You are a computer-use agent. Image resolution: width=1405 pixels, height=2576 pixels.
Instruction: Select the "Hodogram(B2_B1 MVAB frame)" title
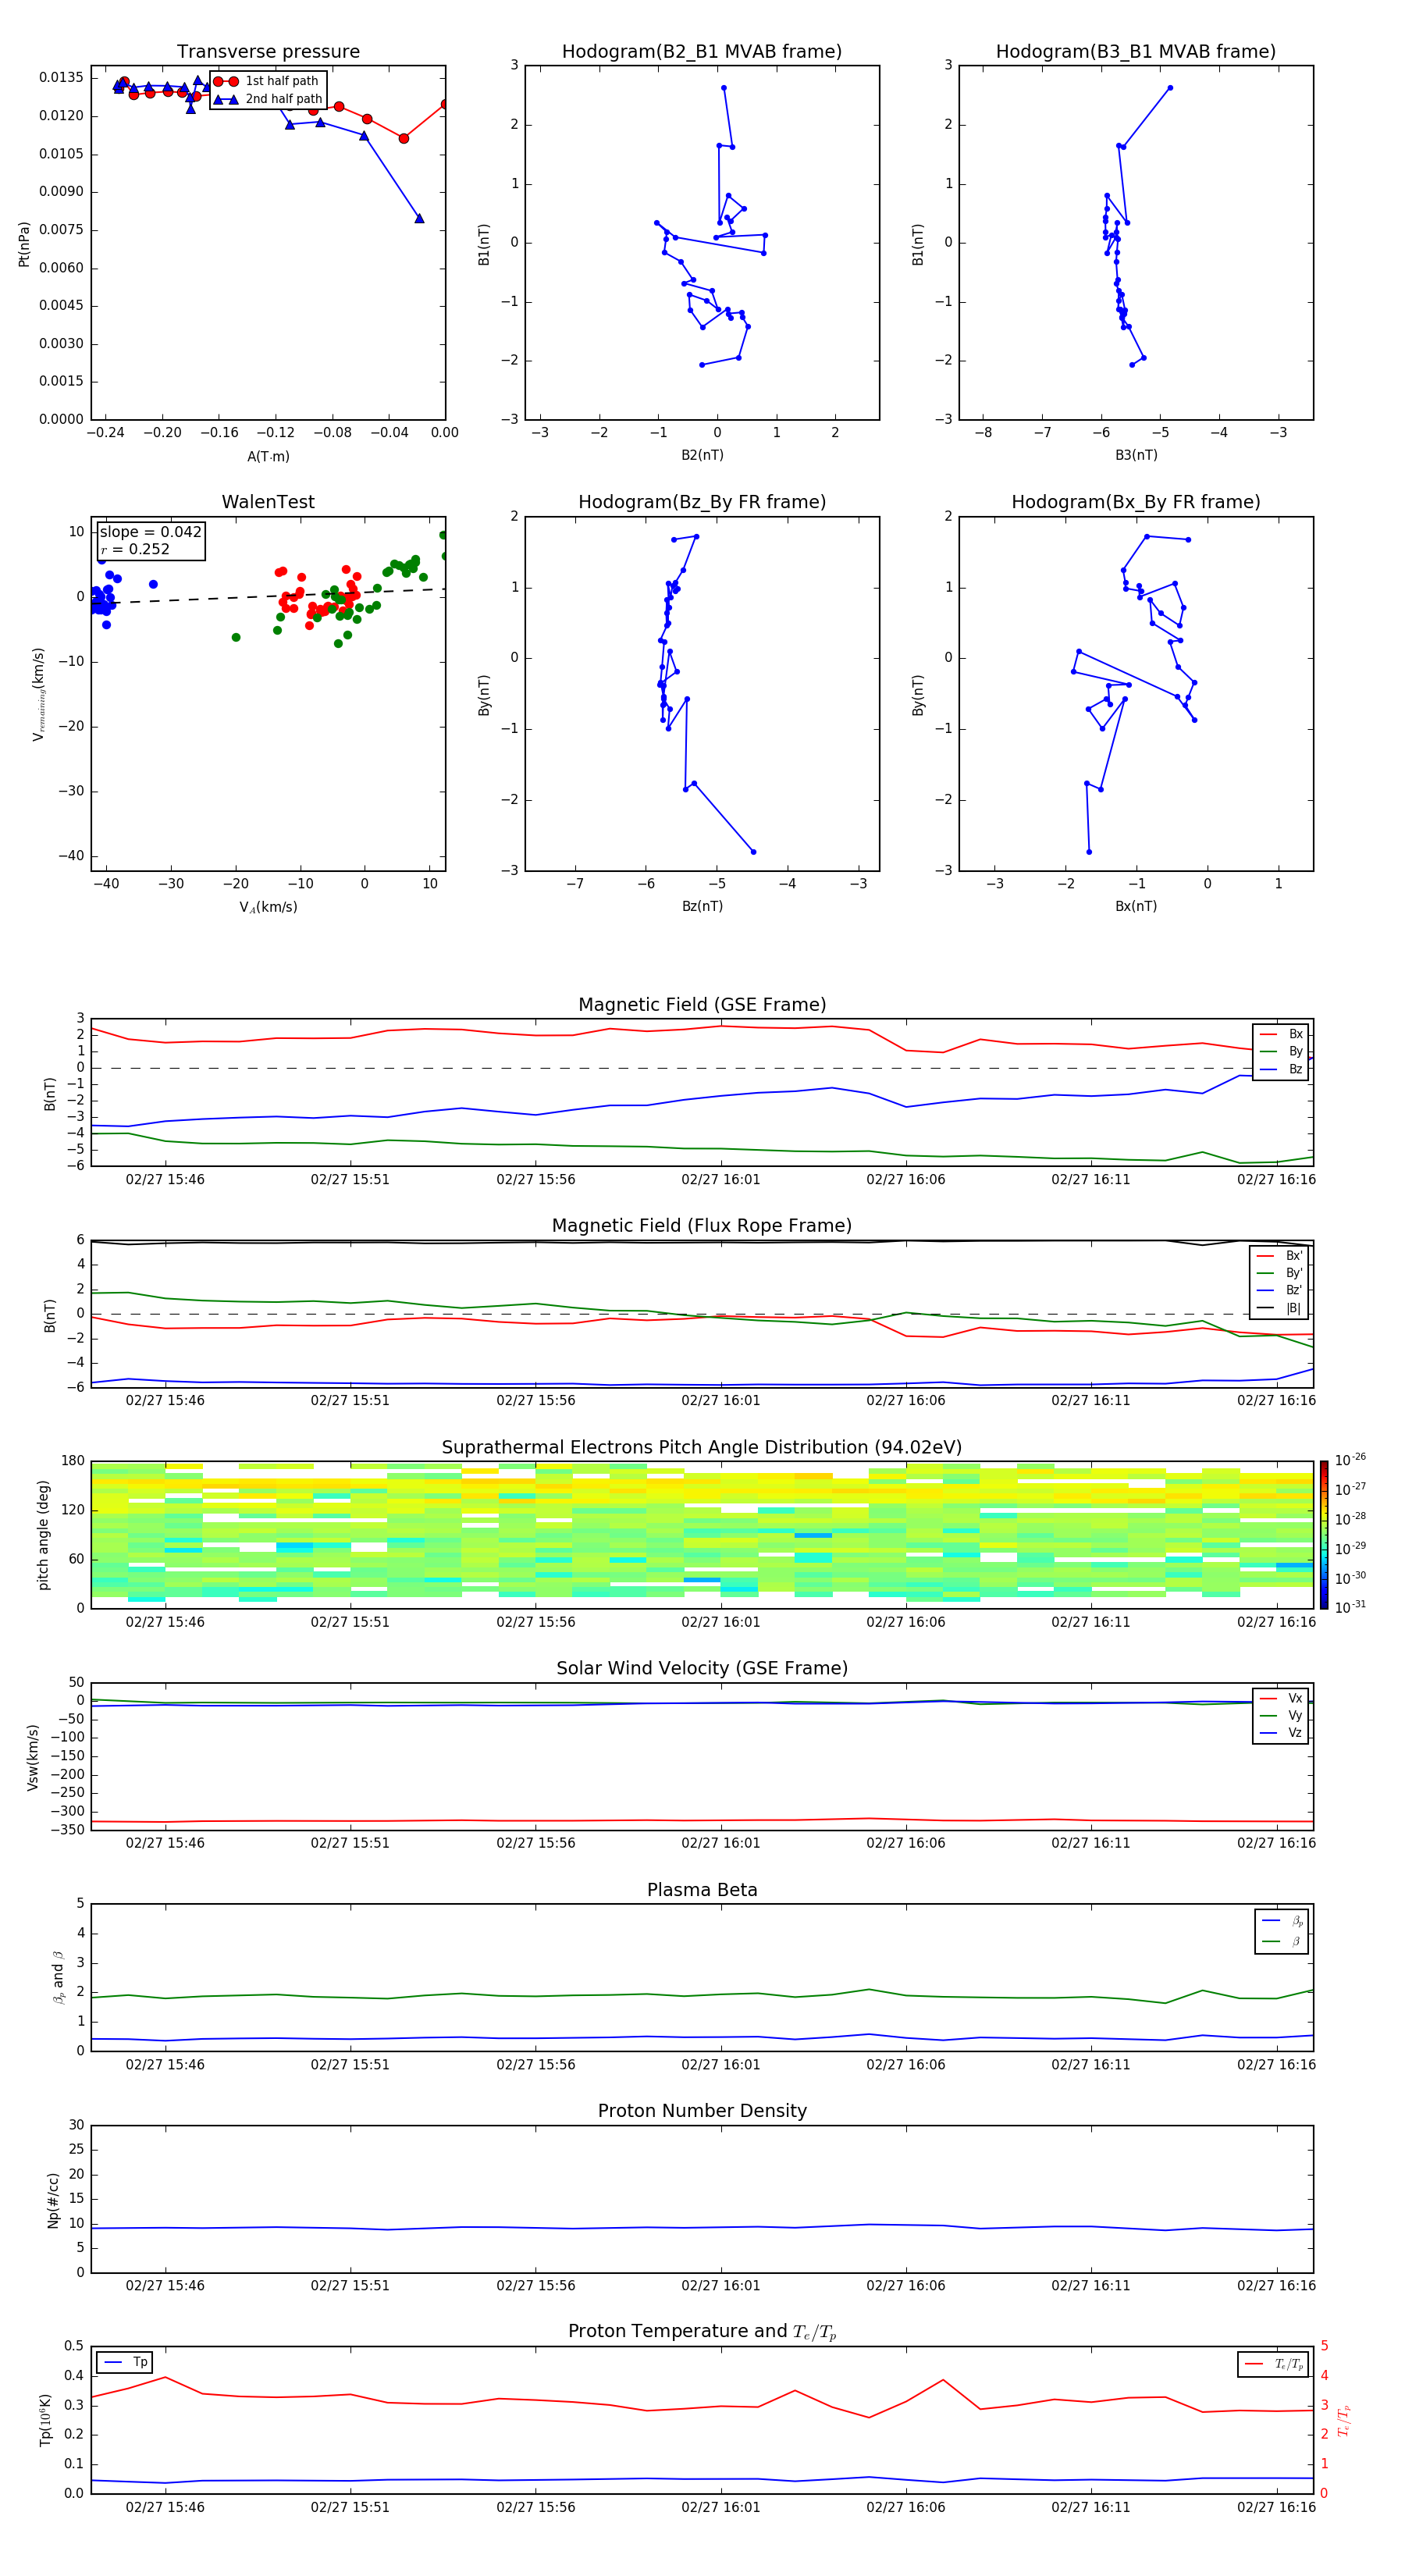tap(702, 52)
